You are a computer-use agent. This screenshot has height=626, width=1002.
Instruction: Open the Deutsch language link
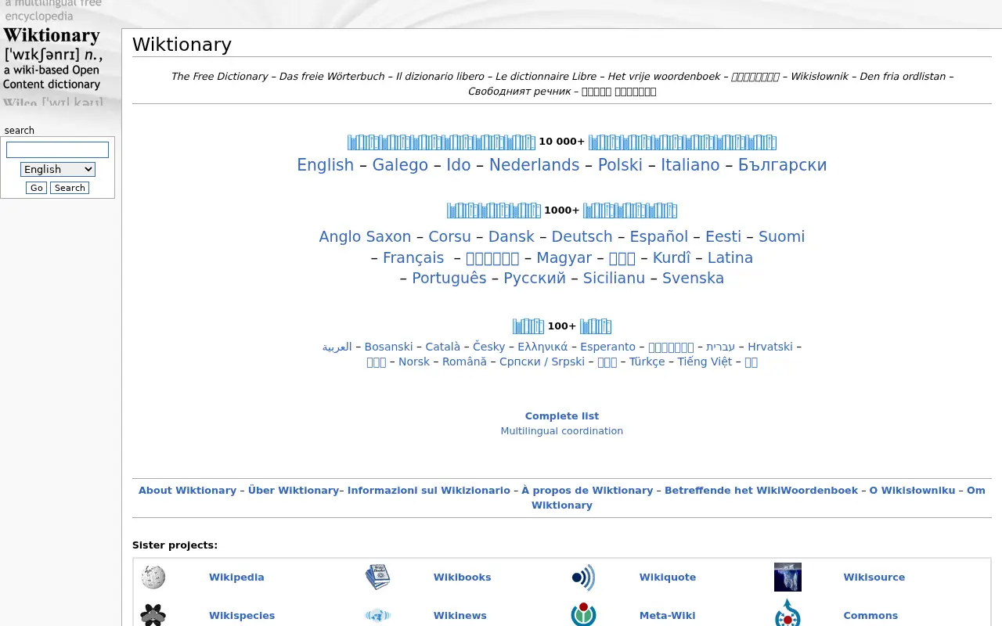[x=582, y=236]
